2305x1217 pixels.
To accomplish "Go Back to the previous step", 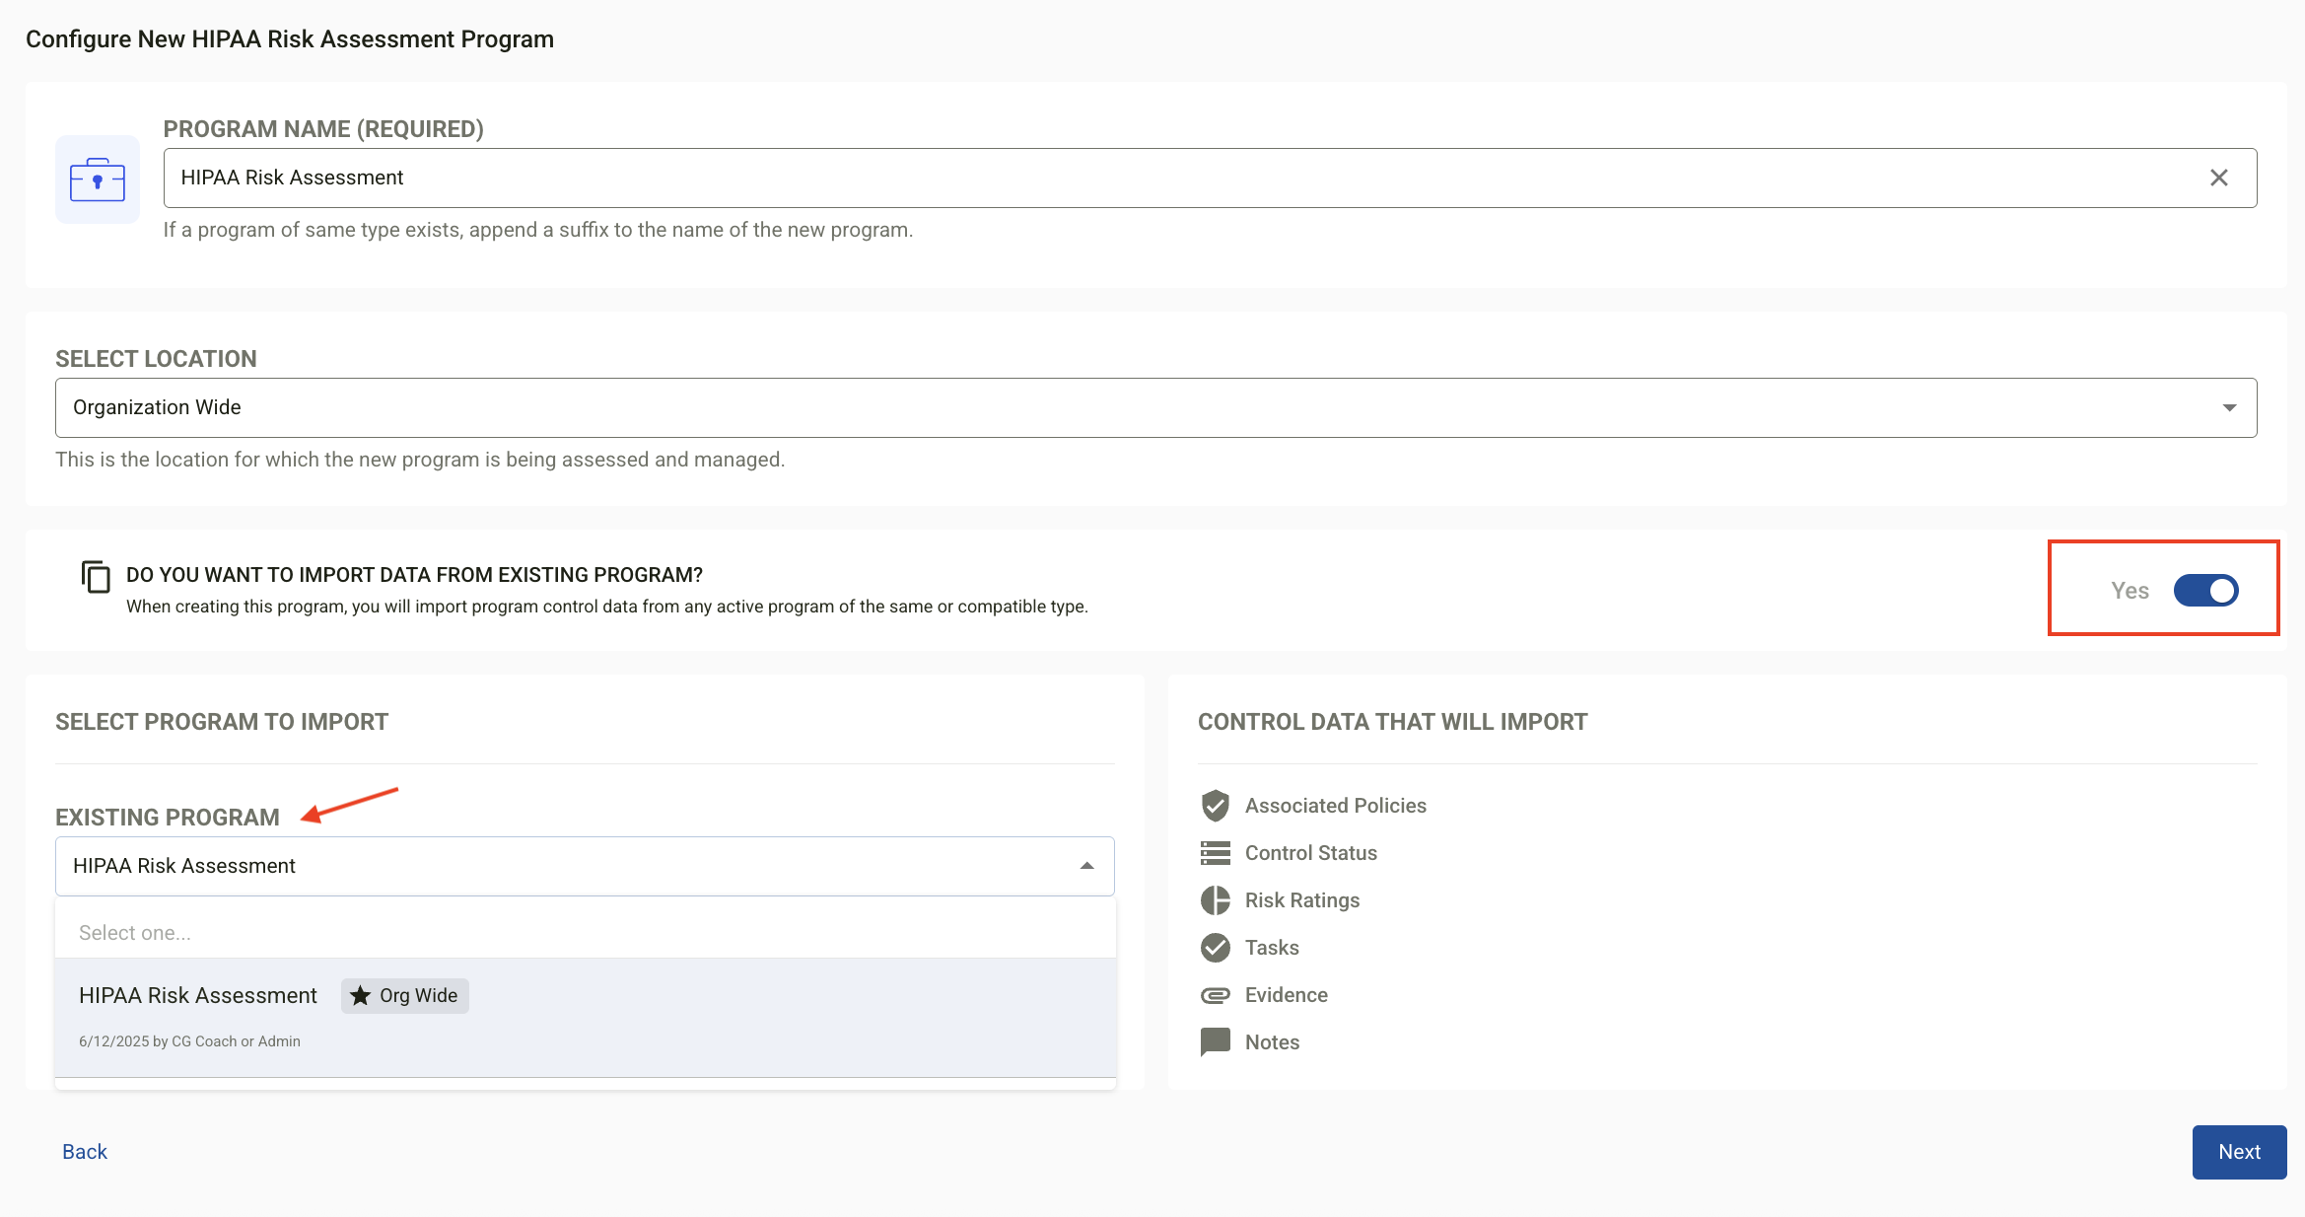I will point(85,1152).
